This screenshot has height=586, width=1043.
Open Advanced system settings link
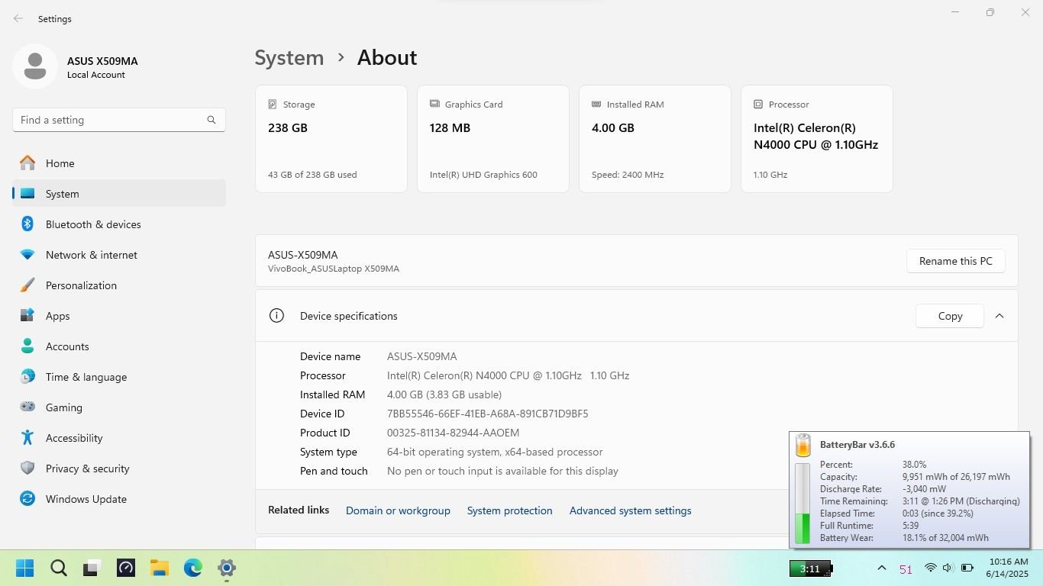pos(630,510)
